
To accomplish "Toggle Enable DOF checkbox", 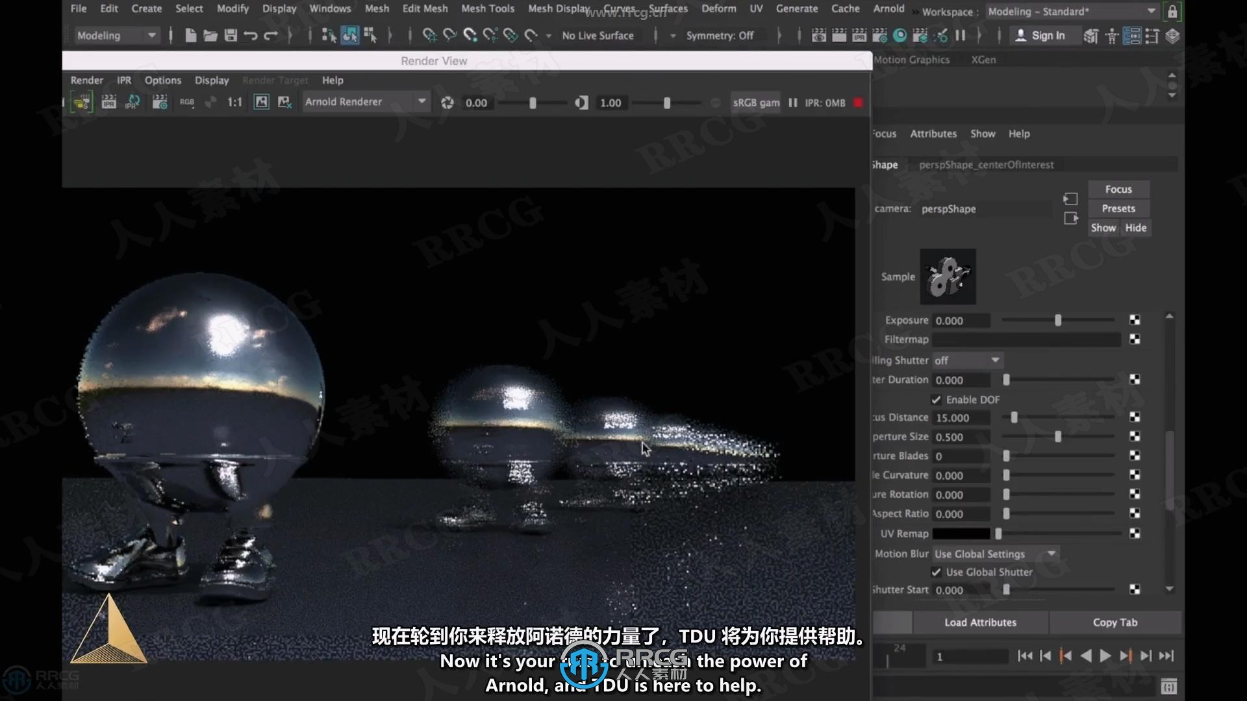I will click(936, 400).
